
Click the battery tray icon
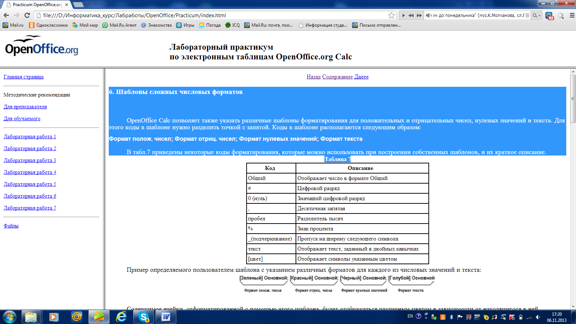521,317
